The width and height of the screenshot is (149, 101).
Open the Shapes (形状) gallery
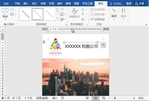[5, 14]
